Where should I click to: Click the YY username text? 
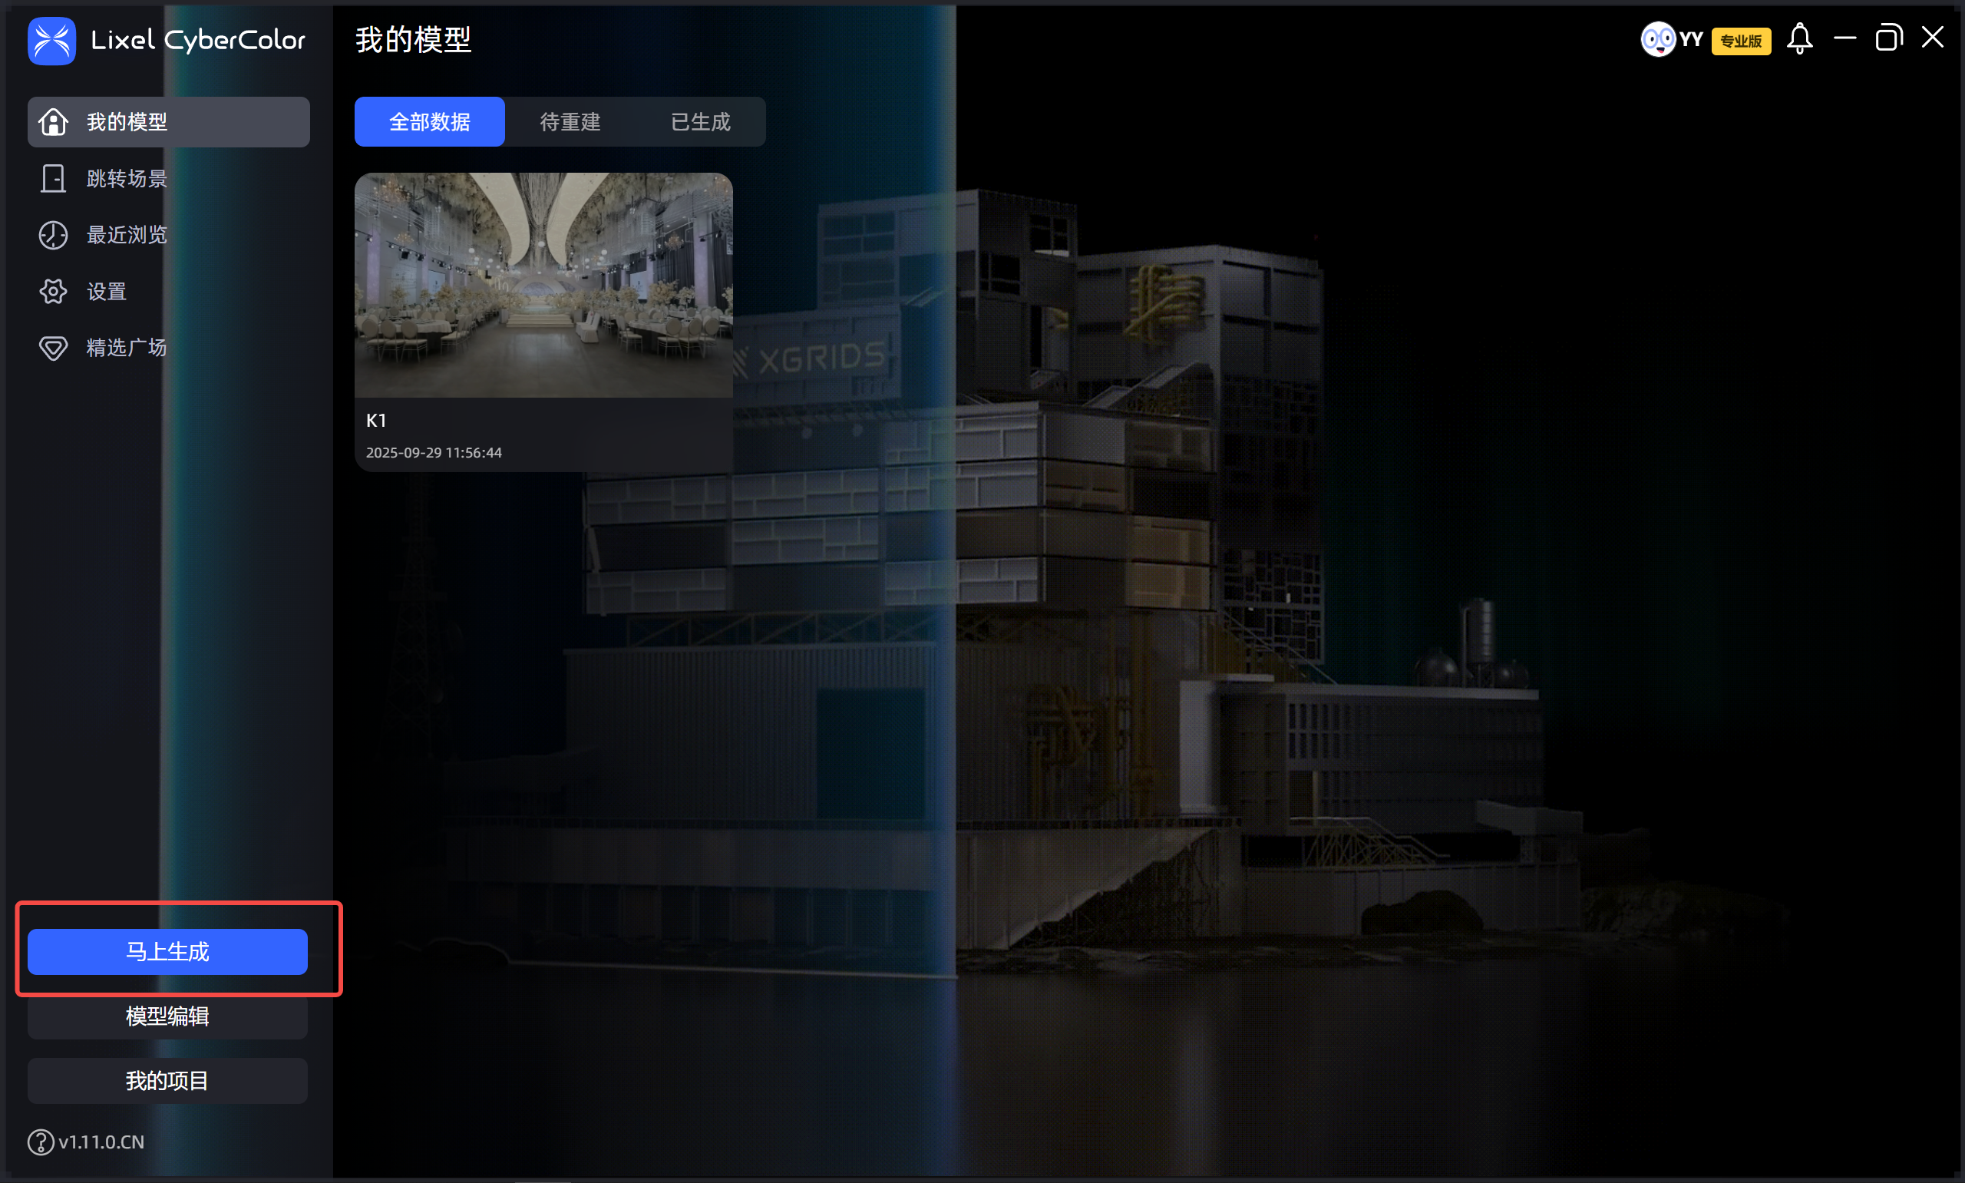coord(1691,39)
